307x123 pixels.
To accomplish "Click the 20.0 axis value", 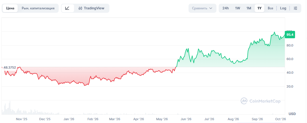I will (x=290, y=86).
